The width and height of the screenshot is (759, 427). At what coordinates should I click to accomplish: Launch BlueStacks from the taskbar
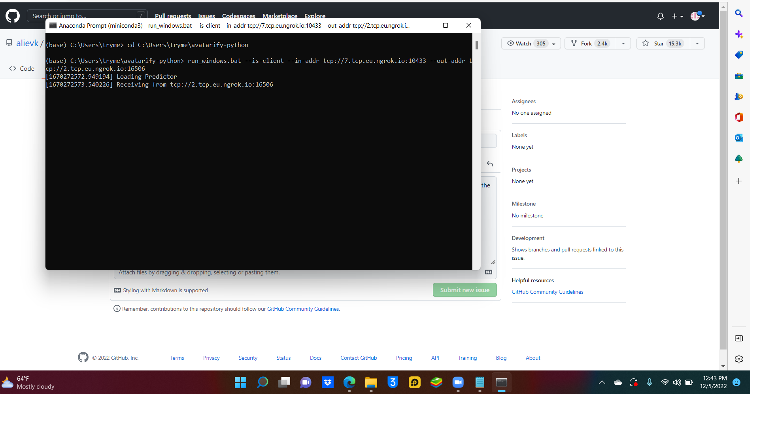[436, 382]
